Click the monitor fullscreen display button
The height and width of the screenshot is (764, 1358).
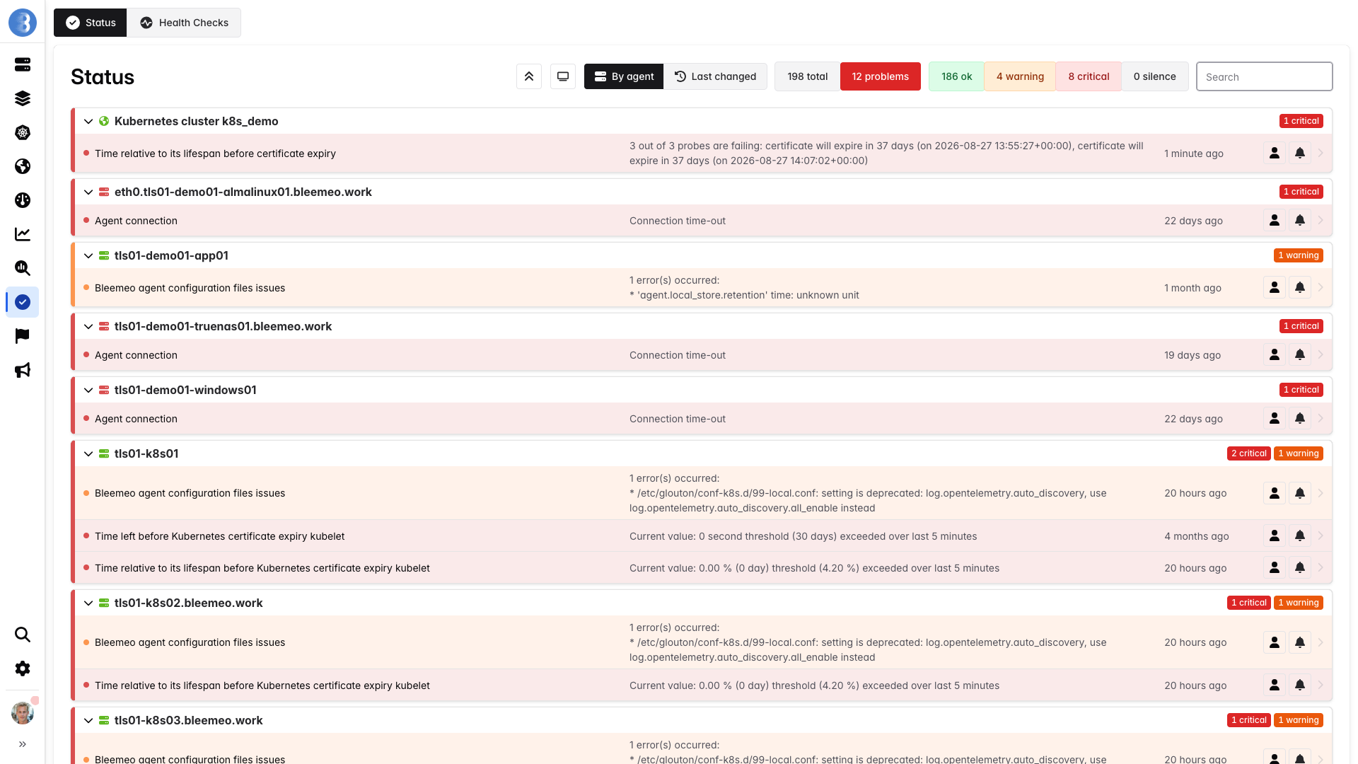click(x=563, y=76)
